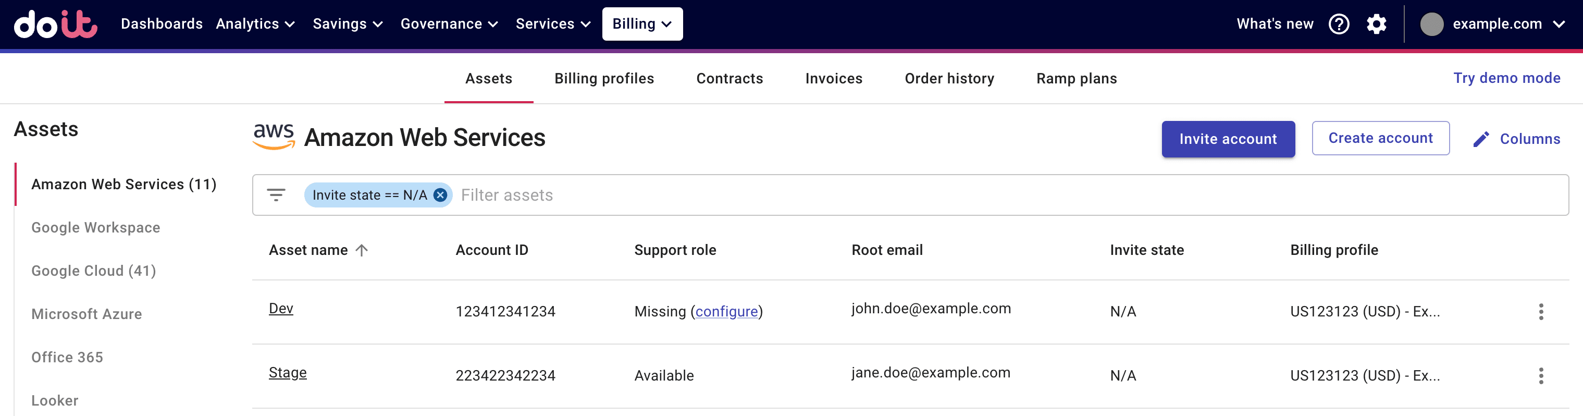Click the Filter assets input field
This screenshot has width=1583, height=416.
pos(983,195)
